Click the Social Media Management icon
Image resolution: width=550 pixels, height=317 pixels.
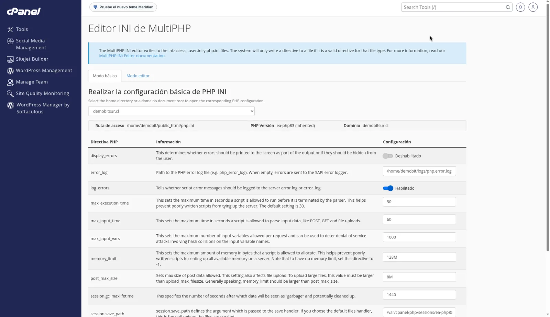(10, 41)
